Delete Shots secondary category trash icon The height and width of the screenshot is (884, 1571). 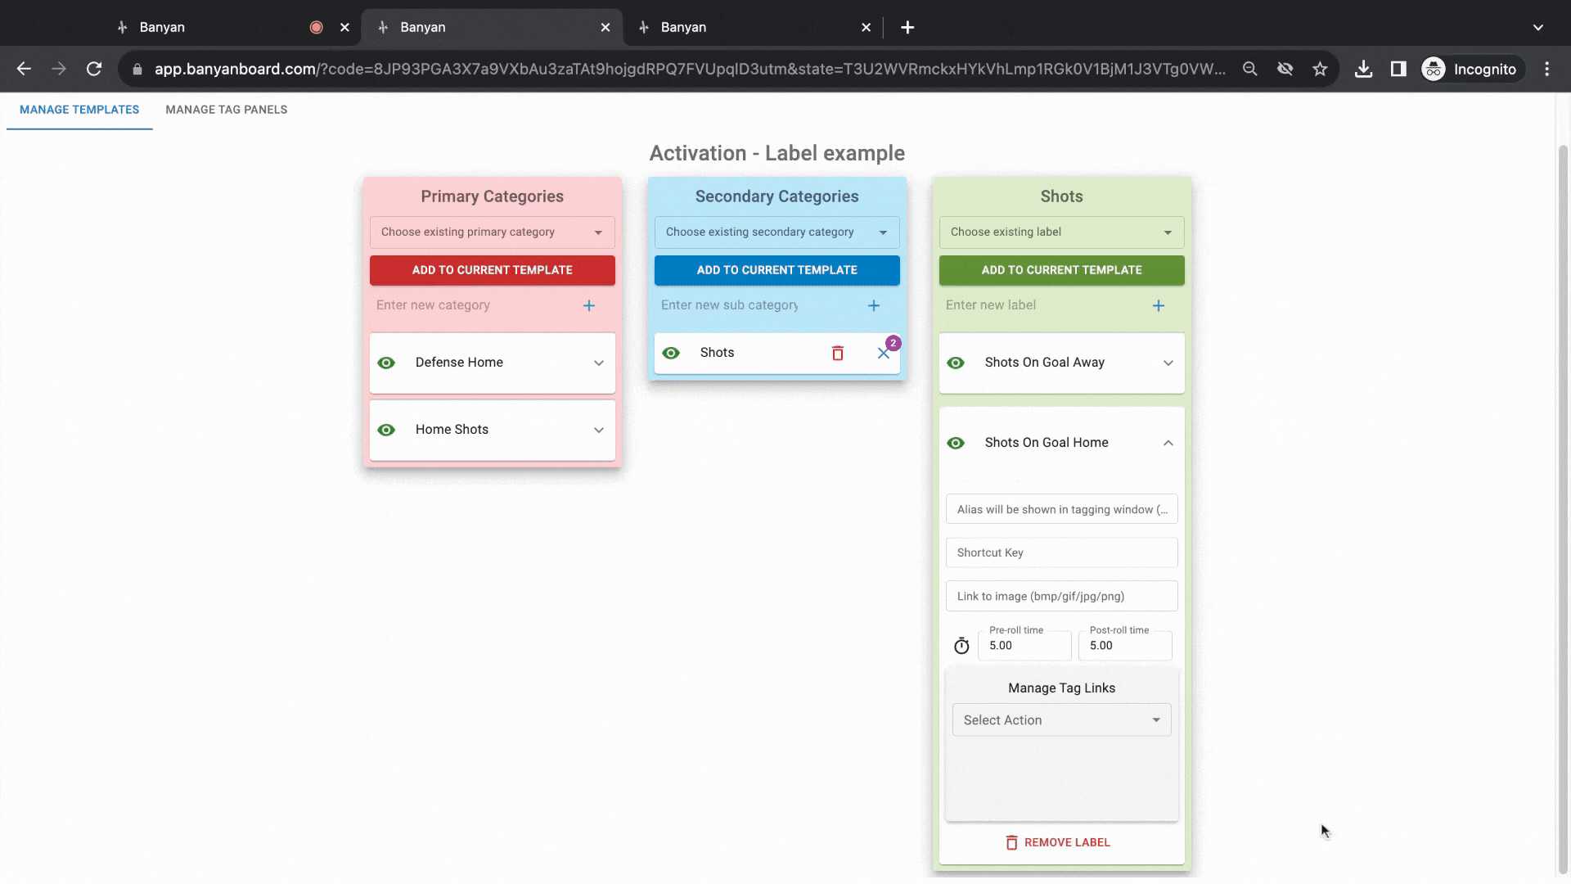838,353
